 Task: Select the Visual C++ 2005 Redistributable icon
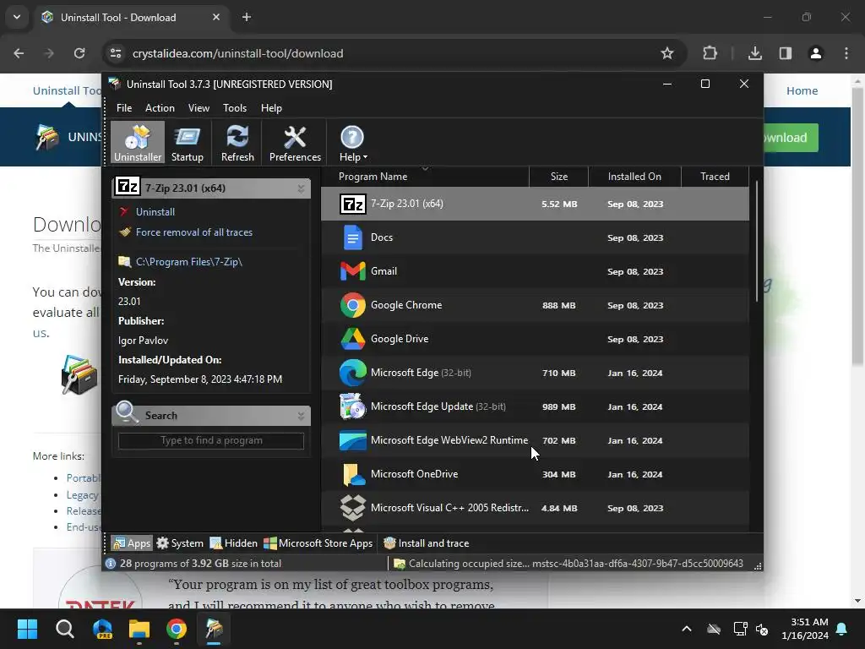point(352,508)
